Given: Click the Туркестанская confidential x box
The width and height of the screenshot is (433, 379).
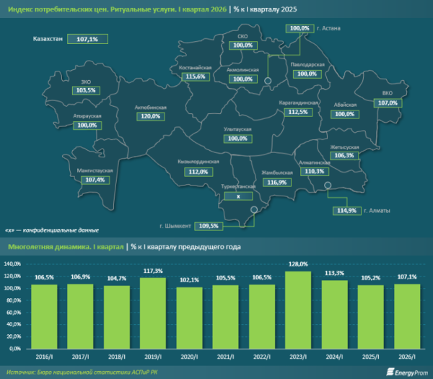Looking at the screenshot, I should pyautogui.click(x=238, y=196).
